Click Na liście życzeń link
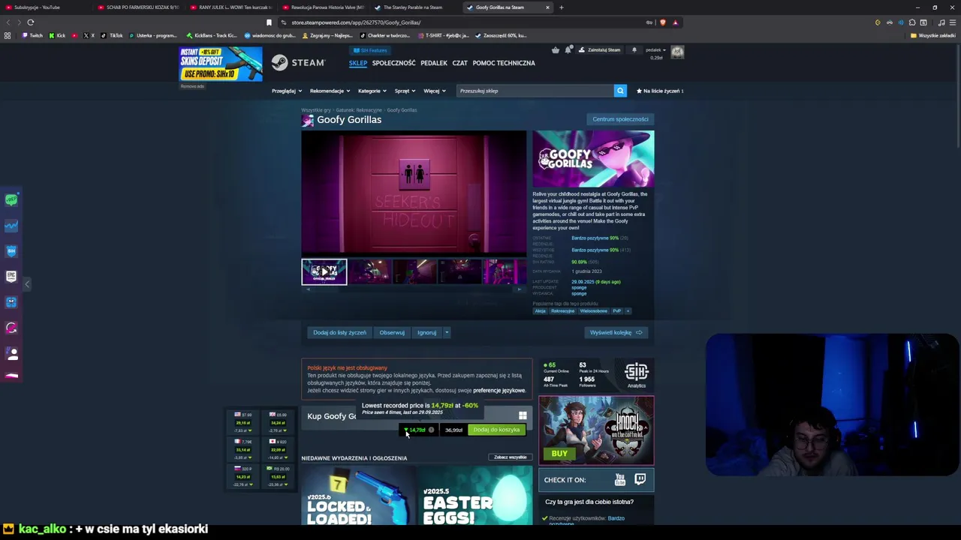Viewport: 961px width, 540px height. click(x=660, y=91)
